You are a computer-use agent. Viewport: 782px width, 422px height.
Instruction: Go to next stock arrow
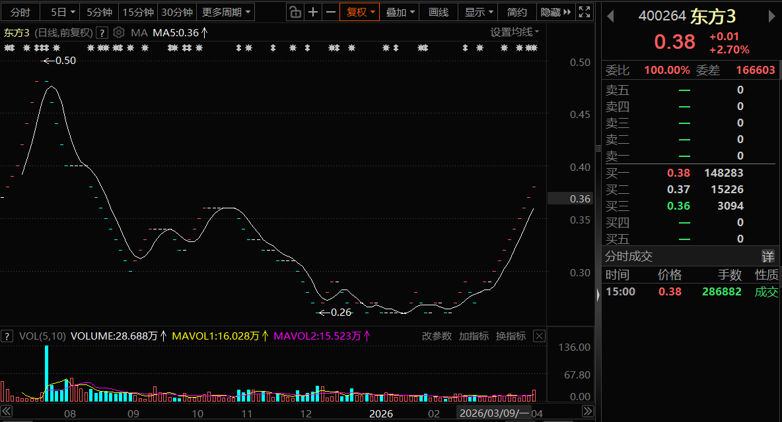tap(772, 16)
